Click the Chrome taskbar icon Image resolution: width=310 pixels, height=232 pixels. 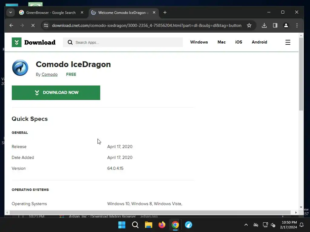coord(175,225)
